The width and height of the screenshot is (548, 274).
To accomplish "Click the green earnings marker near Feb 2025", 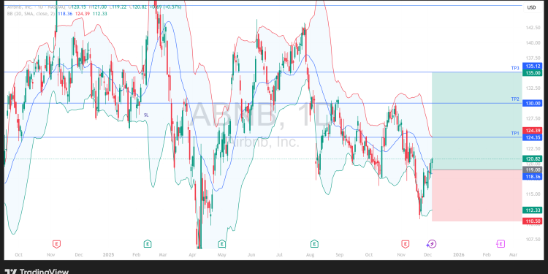I will [x=148, y=243].
